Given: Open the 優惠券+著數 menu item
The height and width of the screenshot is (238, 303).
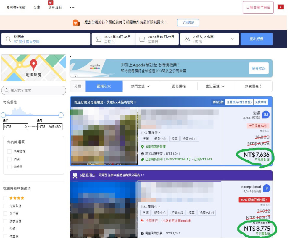Looking at the screenshot, I should [x=16, y=7].
